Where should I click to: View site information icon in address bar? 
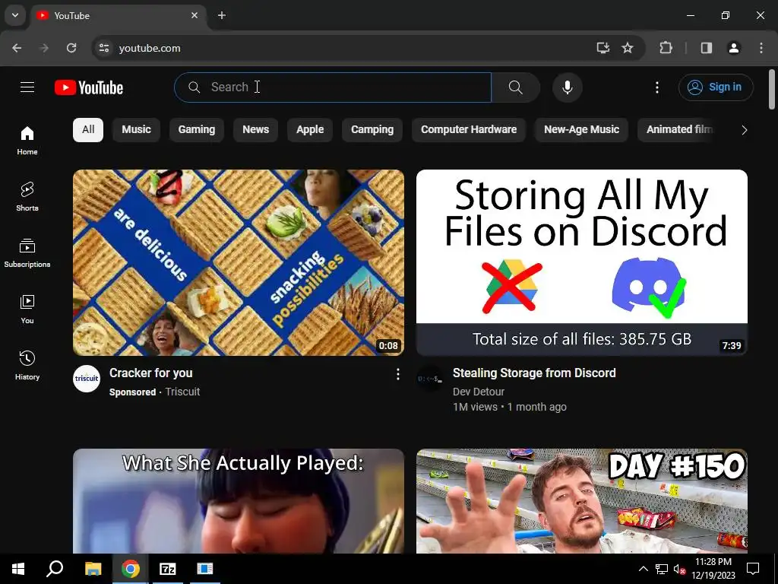coord(103,48)
